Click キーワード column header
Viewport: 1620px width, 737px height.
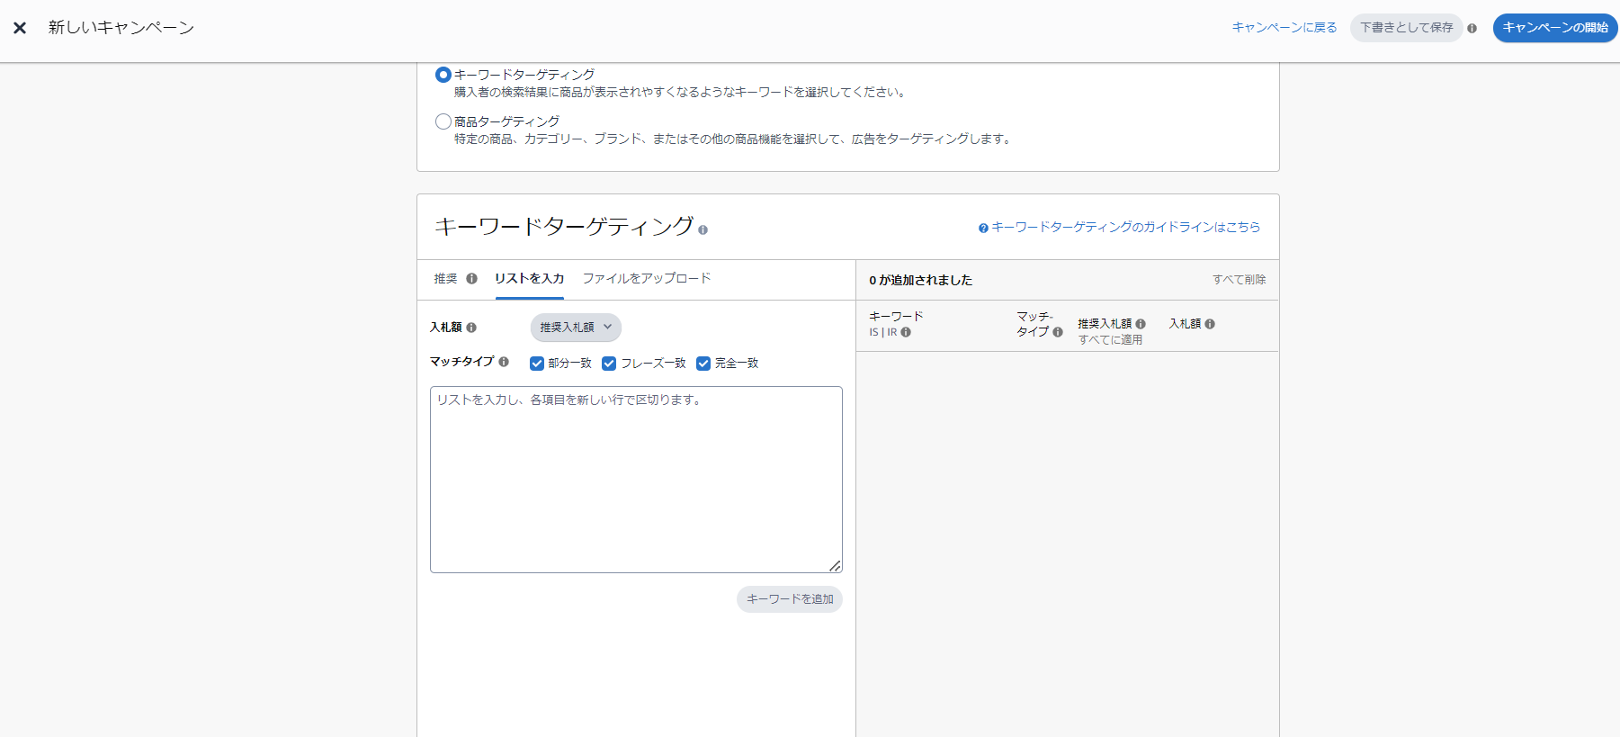pyautogui.click(x=896, y=317)
